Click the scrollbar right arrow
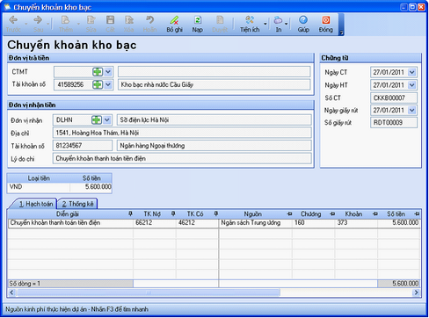This screenshot has height=318, width=429. click(416, 293)
